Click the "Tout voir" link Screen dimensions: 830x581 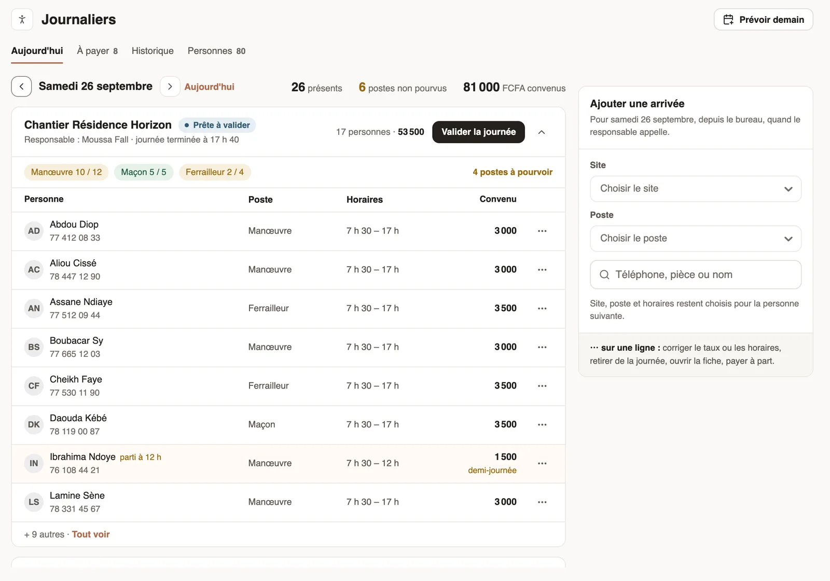[91, 534]
